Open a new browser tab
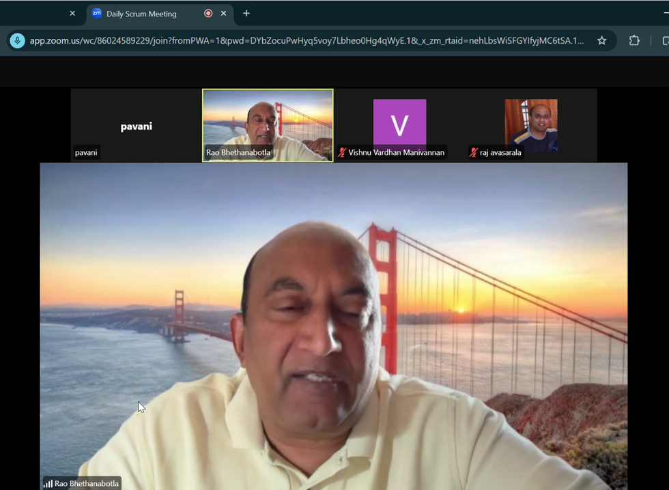669x490 pixels. pyautogui.click(x=246, y=13)
